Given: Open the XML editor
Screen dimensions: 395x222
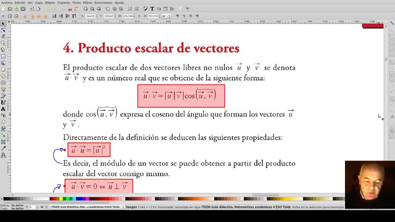Looking at the screenshot, I should pos(165,9).
